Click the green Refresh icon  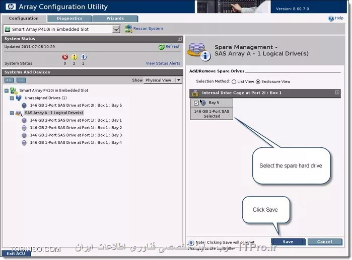[x=162, y=47]
